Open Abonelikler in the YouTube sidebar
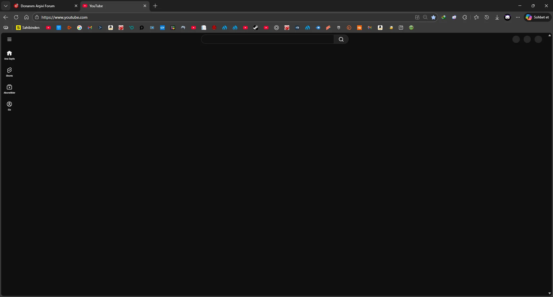This screenshot has height=297, width=553. [9, 89]
